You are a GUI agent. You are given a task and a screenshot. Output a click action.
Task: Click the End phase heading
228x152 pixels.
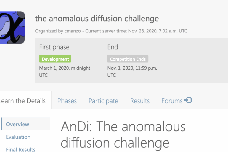click(113, 47)
